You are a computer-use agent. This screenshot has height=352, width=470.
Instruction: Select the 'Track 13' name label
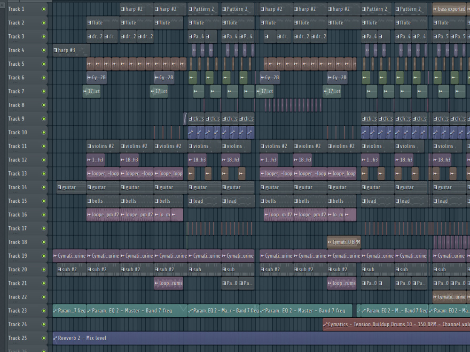(x=17, y=174)
